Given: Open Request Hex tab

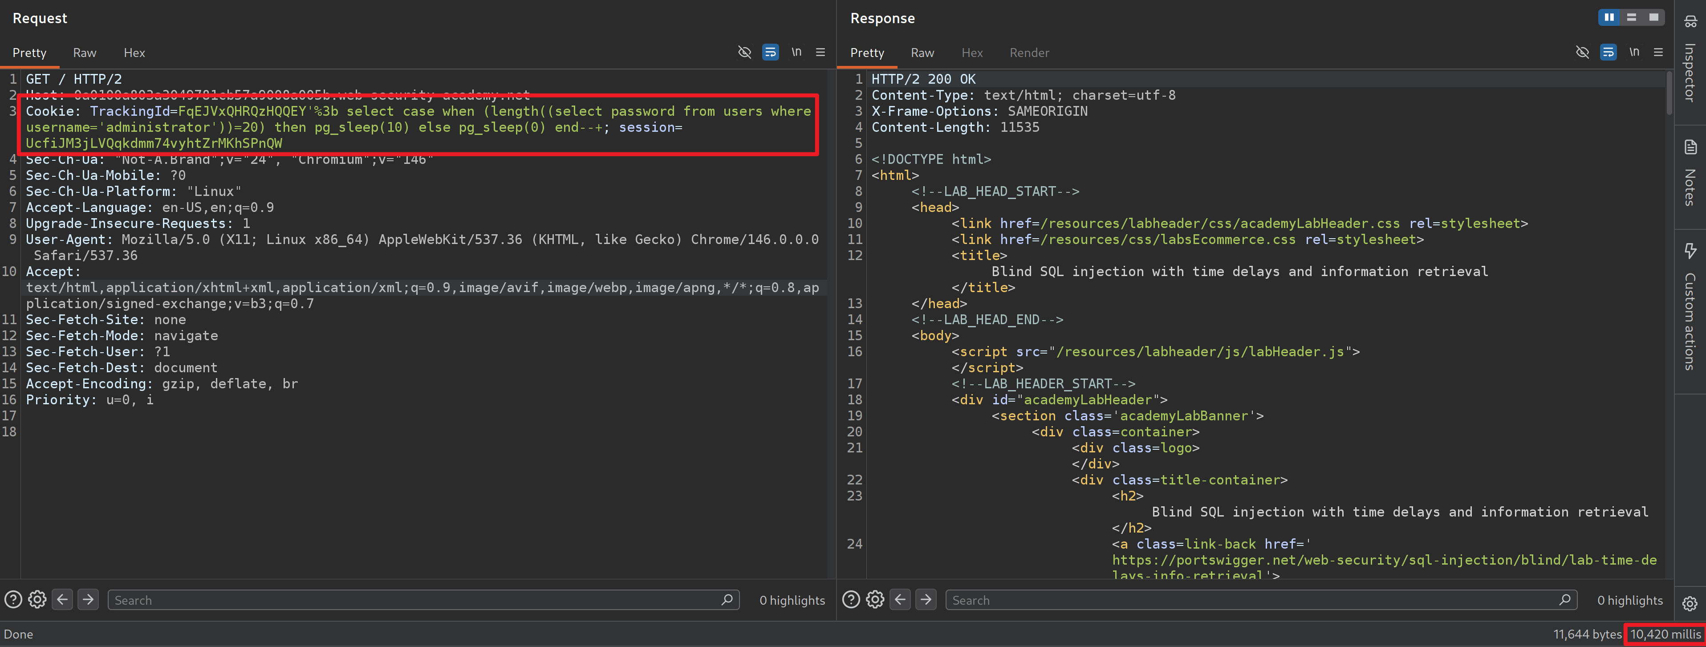Looking at the screenshot, I should (x=134, y=53).
